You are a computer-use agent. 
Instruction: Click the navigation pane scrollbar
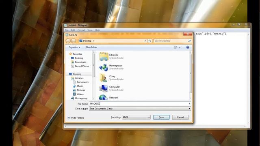93,65
